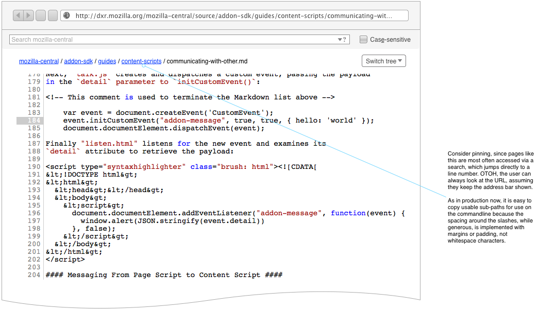Image resolution: width=539 pixels, height=309 pixels.
Task: Click "document.documentElement.dispatchEvent(event);" line
Action: (164, 128)
